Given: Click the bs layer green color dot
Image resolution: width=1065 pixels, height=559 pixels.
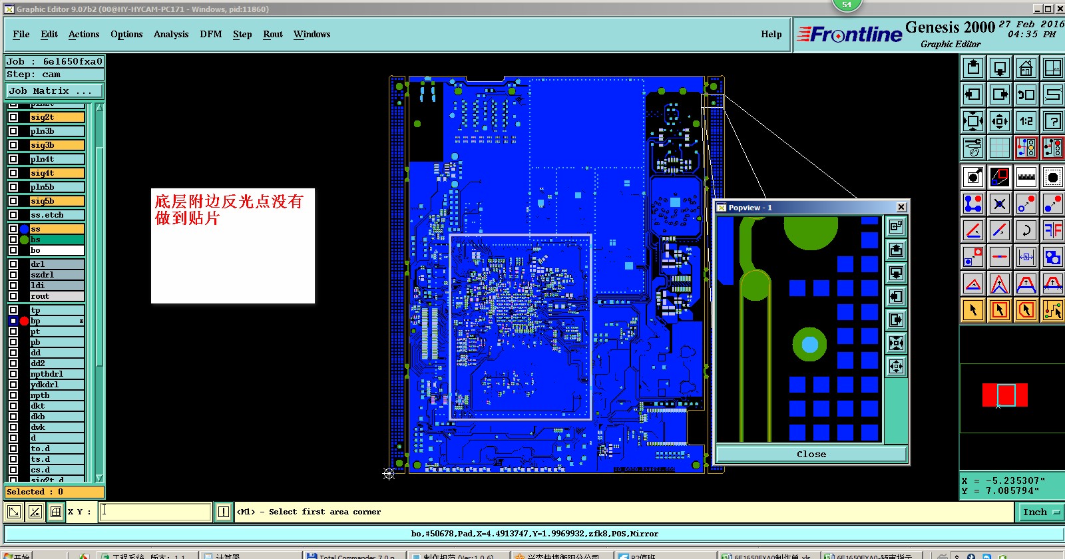Looking at the screenshot, I should click(x=24, y=240).
